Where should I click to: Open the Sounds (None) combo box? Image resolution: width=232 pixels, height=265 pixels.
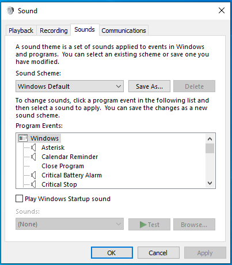click(70, 224)
